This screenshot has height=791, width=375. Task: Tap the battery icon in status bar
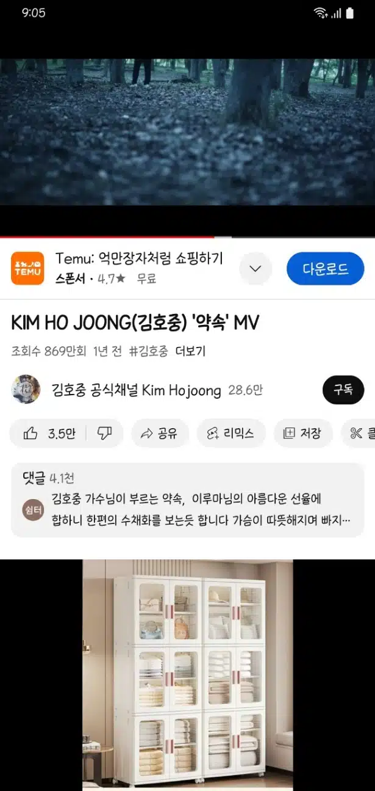[350, 13]
